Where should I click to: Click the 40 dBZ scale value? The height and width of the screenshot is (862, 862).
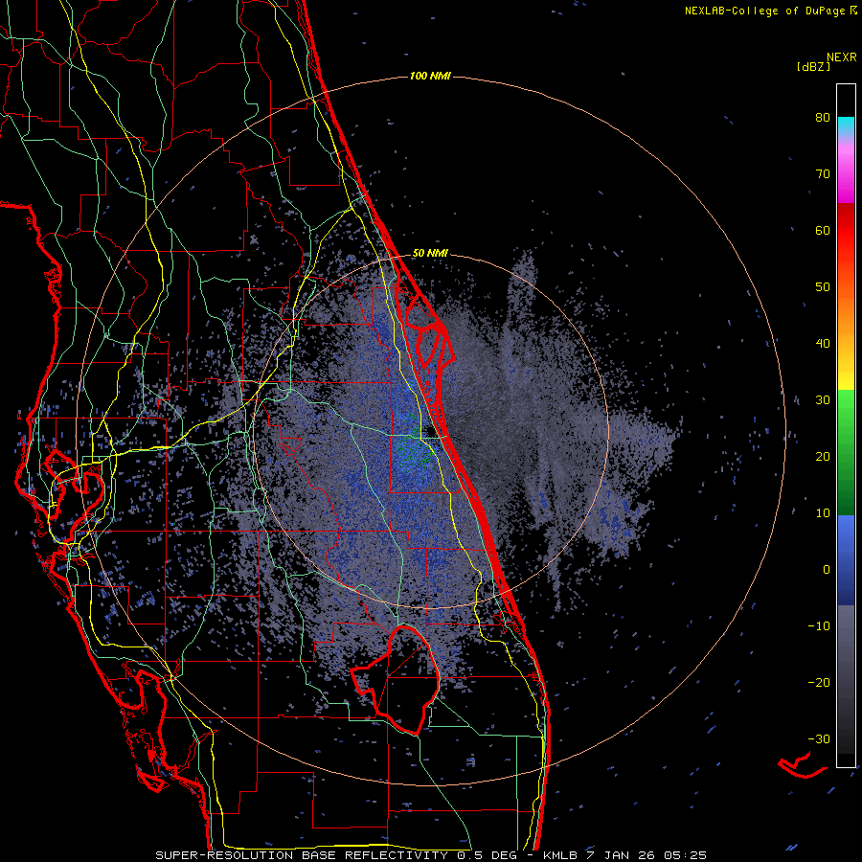tap(823, 344)
